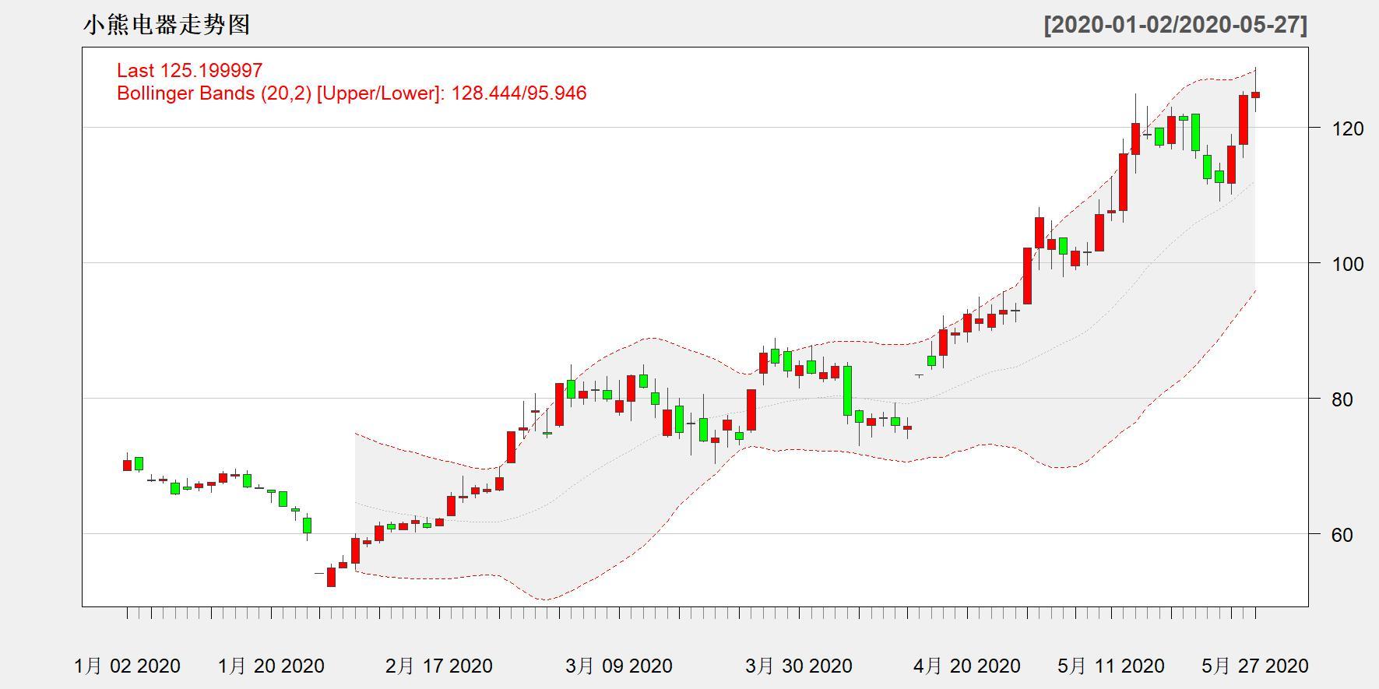Click the 100 price axis label
Viewport: 1379px width, 689px height.
click(1348, 264)
